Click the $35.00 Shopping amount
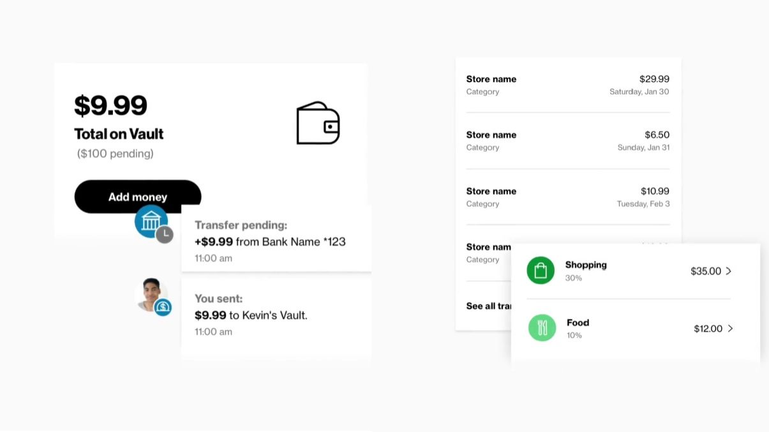Viewport: 769px width, 432px height. pyautogui.click(x=705, y=271)
